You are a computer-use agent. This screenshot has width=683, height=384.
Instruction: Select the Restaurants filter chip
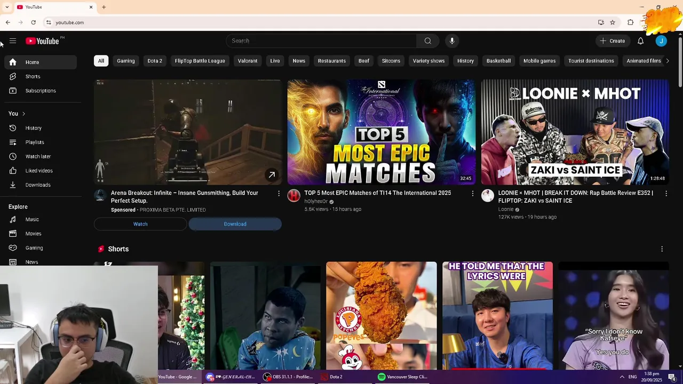click(332, 61)
